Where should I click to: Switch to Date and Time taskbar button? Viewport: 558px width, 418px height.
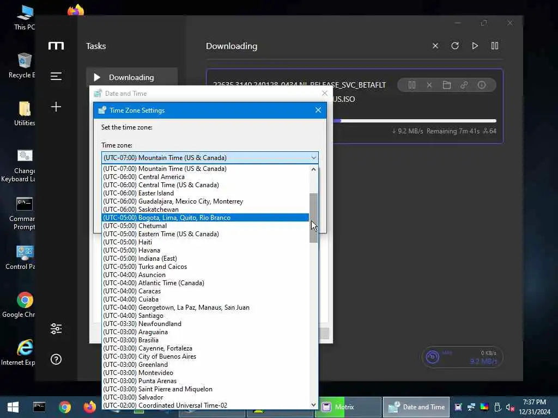416,407
